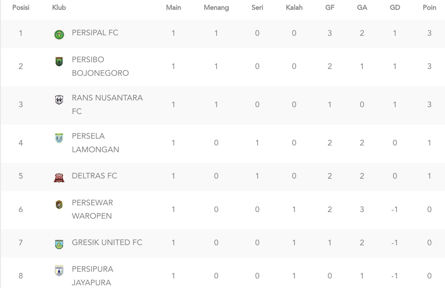
Task: Open the PERSIPAL FC club name link
Action: [95, 33]
